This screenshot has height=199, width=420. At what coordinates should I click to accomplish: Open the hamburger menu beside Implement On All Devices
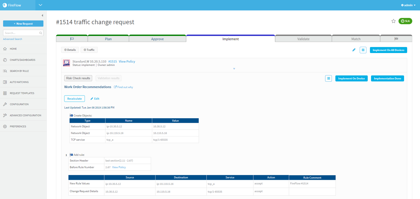coord(363,50)
